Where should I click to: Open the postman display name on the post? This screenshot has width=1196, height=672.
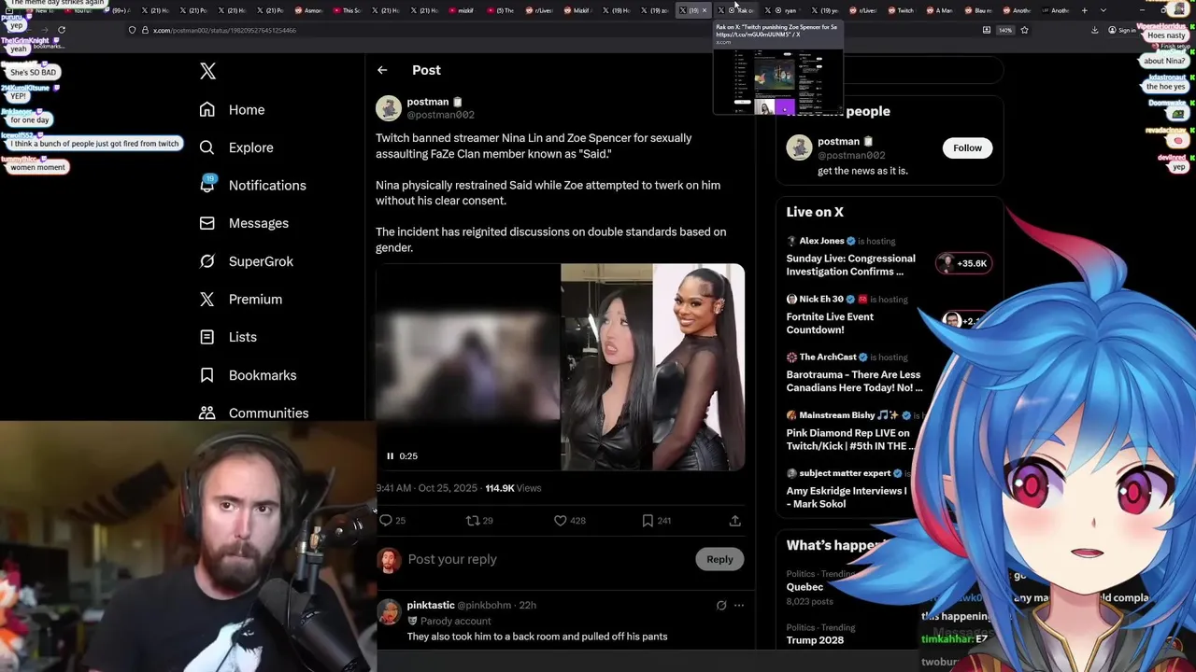pos(428,102)
